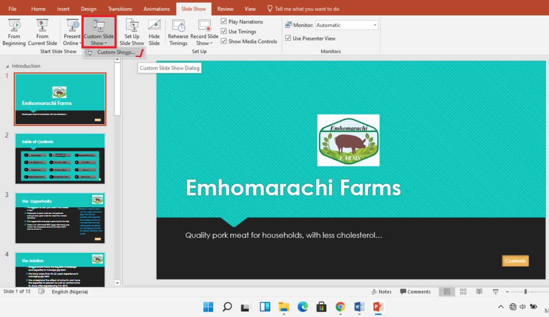Viewport: 549px width, 317px height.
Task: Click the lightbulb Tell me icon
Action: pyautogui.click(x=270, y=9)
